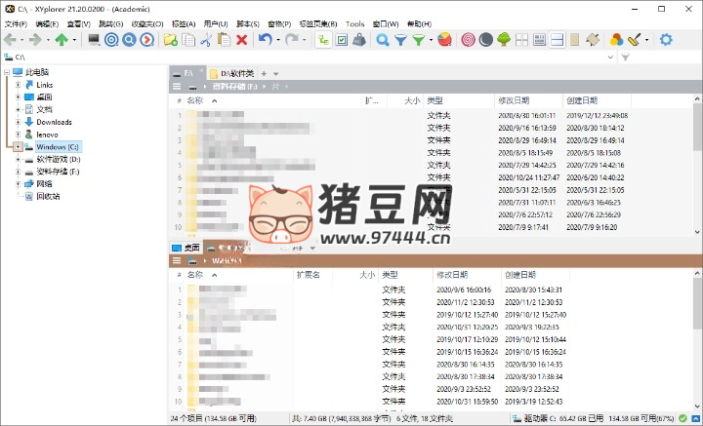Open the Tools menu

(354, 22)
